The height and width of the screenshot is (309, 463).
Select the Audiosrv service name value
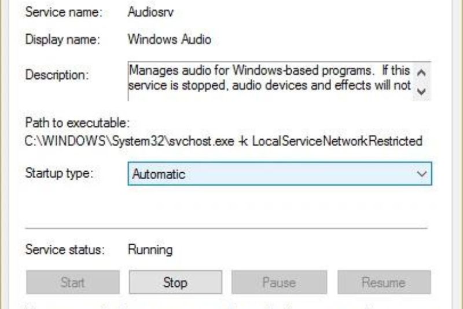tap(150, 12)
